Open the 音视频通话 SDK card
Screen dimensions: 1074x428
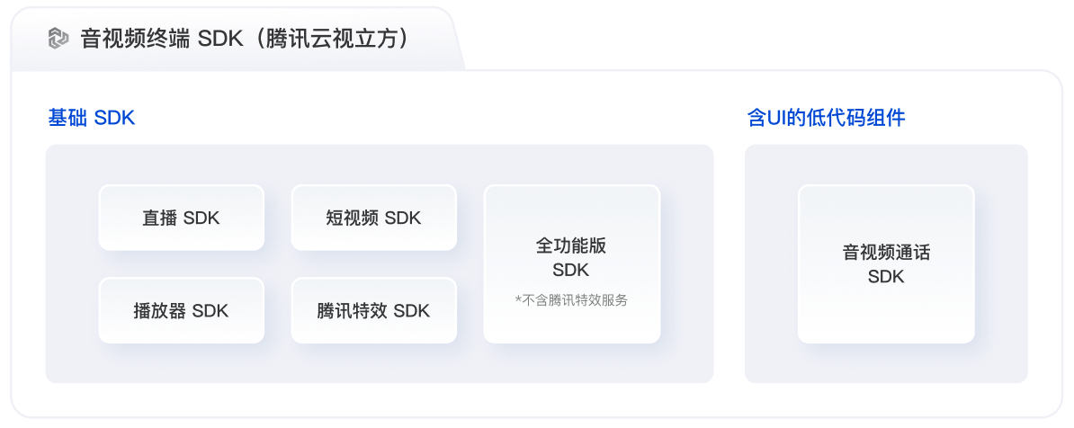tap(886, 264)
